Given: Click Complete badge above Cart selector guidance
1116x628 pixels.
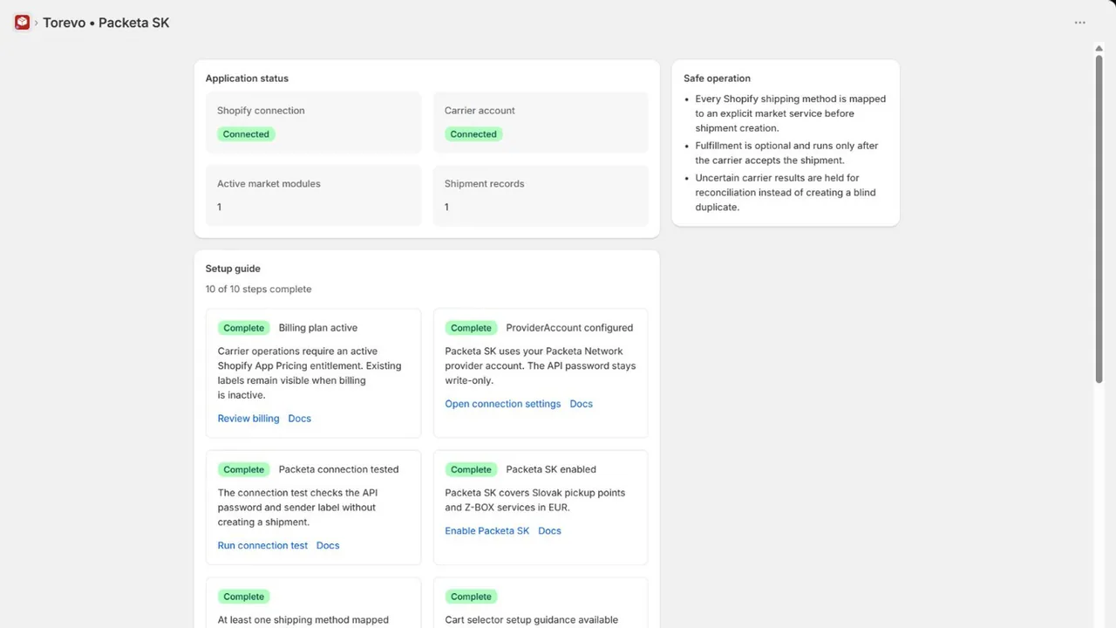Looking at the screenshot, I should (x=471, y=597).
